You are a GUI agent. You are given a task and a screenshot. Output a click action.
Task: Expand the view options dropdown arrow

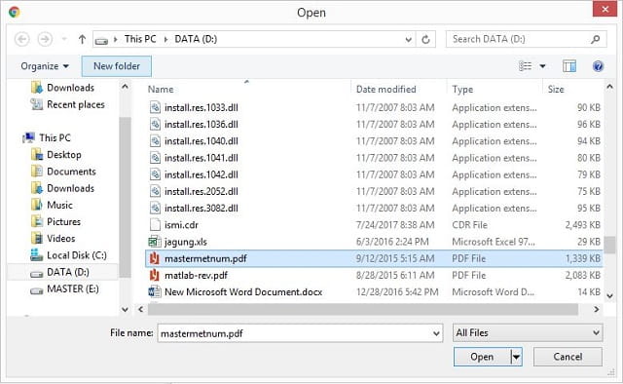pos(542,66)
